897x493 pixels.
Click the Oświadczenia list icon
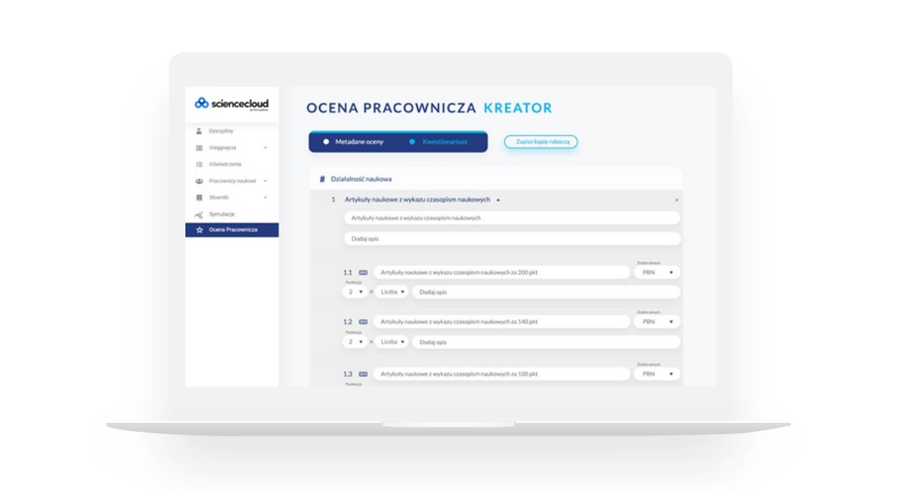pyautogui.click(x=199, y=164)
